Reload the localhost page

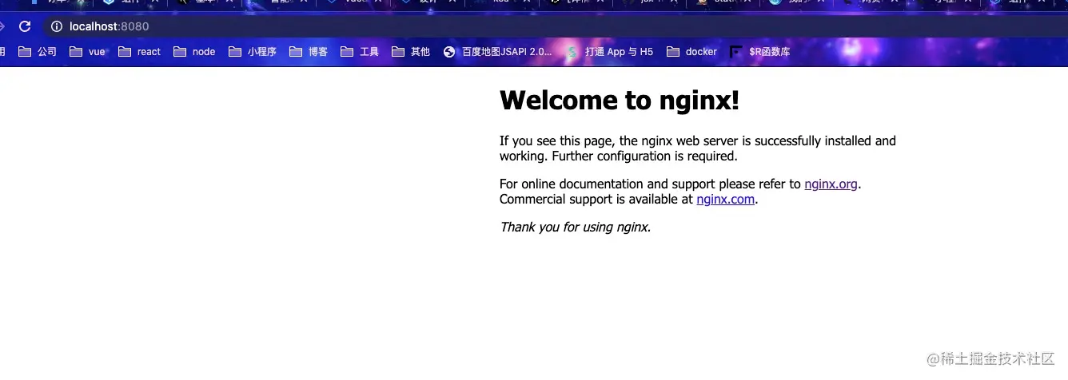25,26
